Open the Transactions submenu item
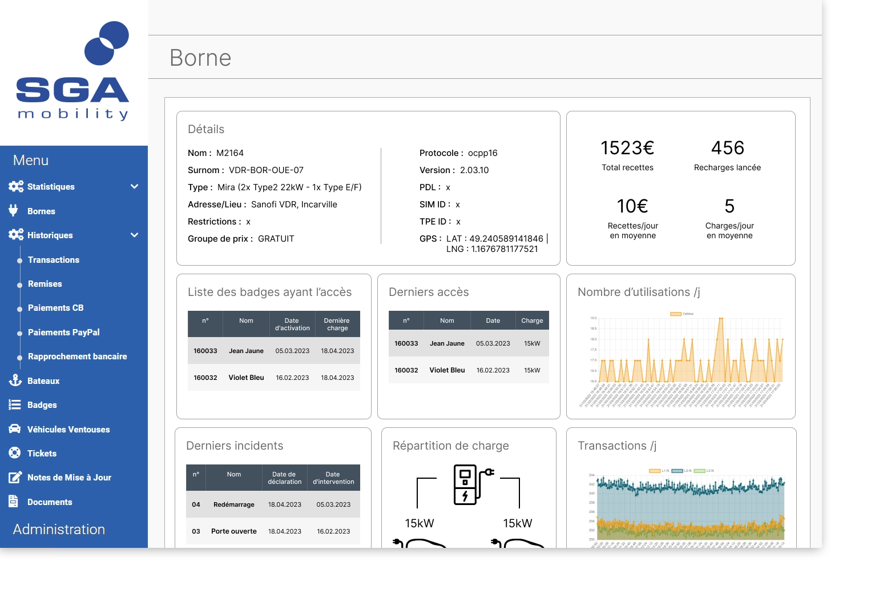 point(54,260)
